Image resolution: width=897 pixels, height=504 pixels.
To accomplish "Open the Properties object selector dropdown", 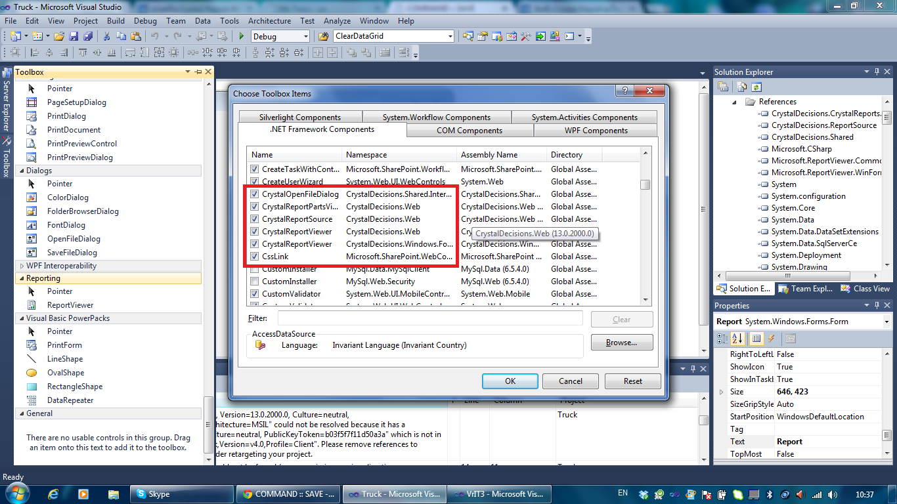I will (886, 322).
